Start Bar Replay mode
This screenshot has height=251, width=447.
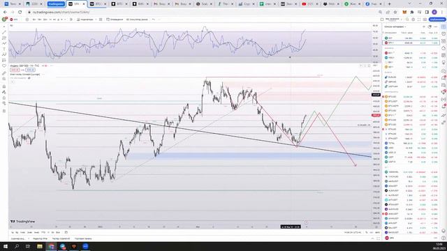tap(137, 20)
